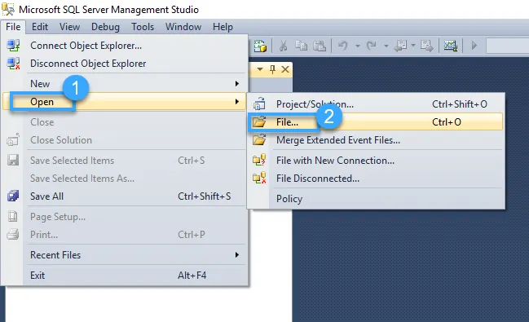Click the File with New Connection icon
Image resolution: width=529 pixels, height=322 pixels.
click(259, 160)
